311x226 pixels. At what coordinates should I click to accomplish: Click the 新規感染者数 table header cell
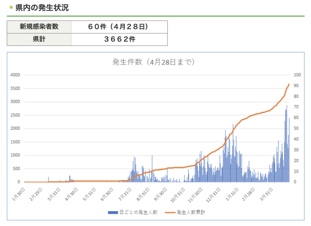click(x=39, y=27)
